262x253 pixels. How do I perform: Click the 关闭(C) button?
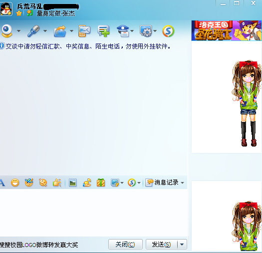coord(125,244)
